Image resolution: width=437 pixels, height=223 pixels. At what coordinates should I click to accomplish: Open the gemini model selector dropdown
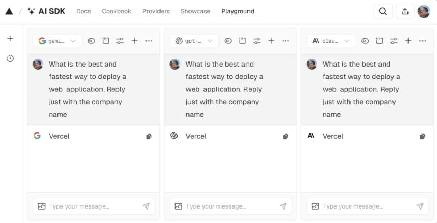[57, 41]
